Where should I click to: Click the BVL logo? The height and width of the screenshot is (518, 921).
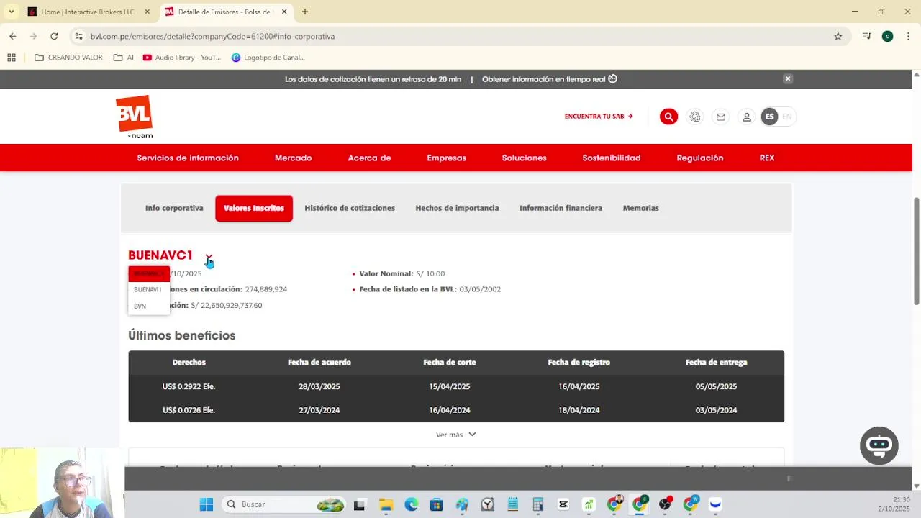click(x=135, y=117)
